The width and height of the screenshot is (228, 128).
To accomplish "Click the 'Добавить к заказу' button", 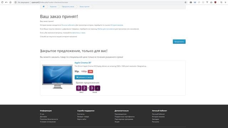I will (x=84, y=78).
